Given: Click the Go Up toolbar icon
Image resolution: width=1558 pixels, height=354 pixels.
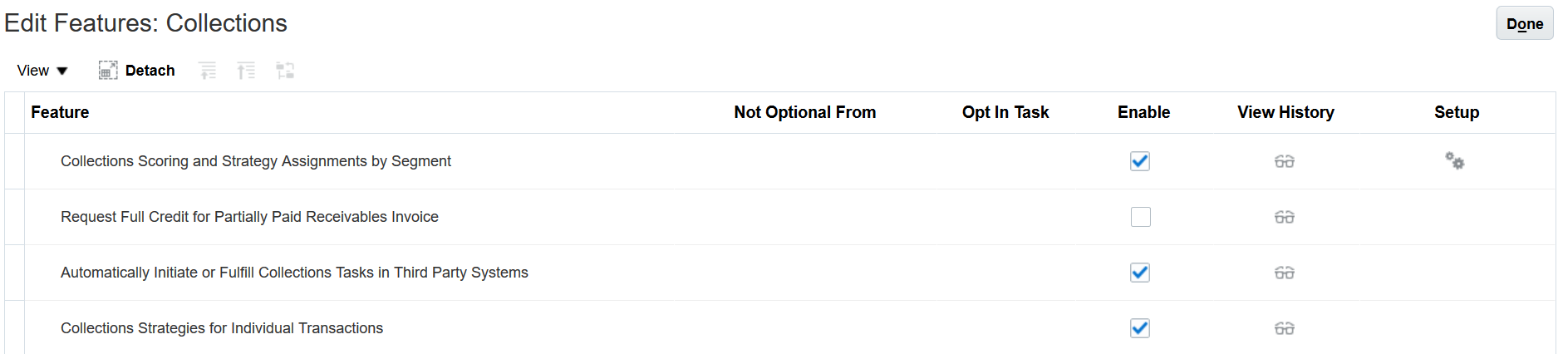Looking at the screenshot, I should [208, 71].
